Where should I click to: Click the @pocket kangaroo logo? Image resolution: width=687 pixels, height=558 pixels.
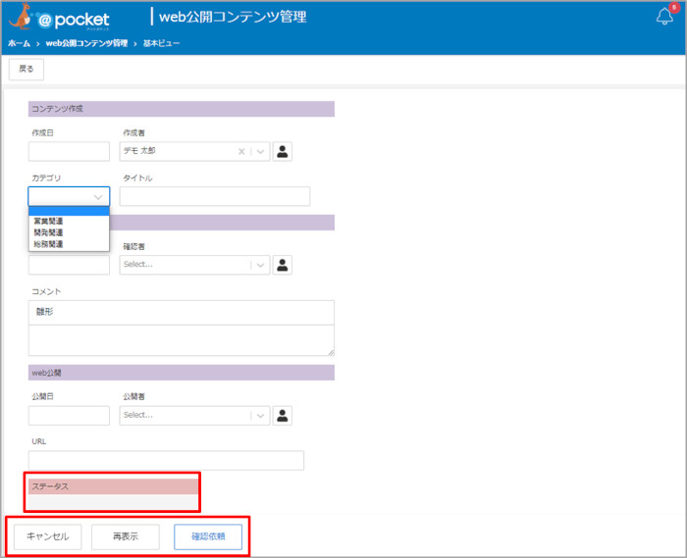(59, 18)
